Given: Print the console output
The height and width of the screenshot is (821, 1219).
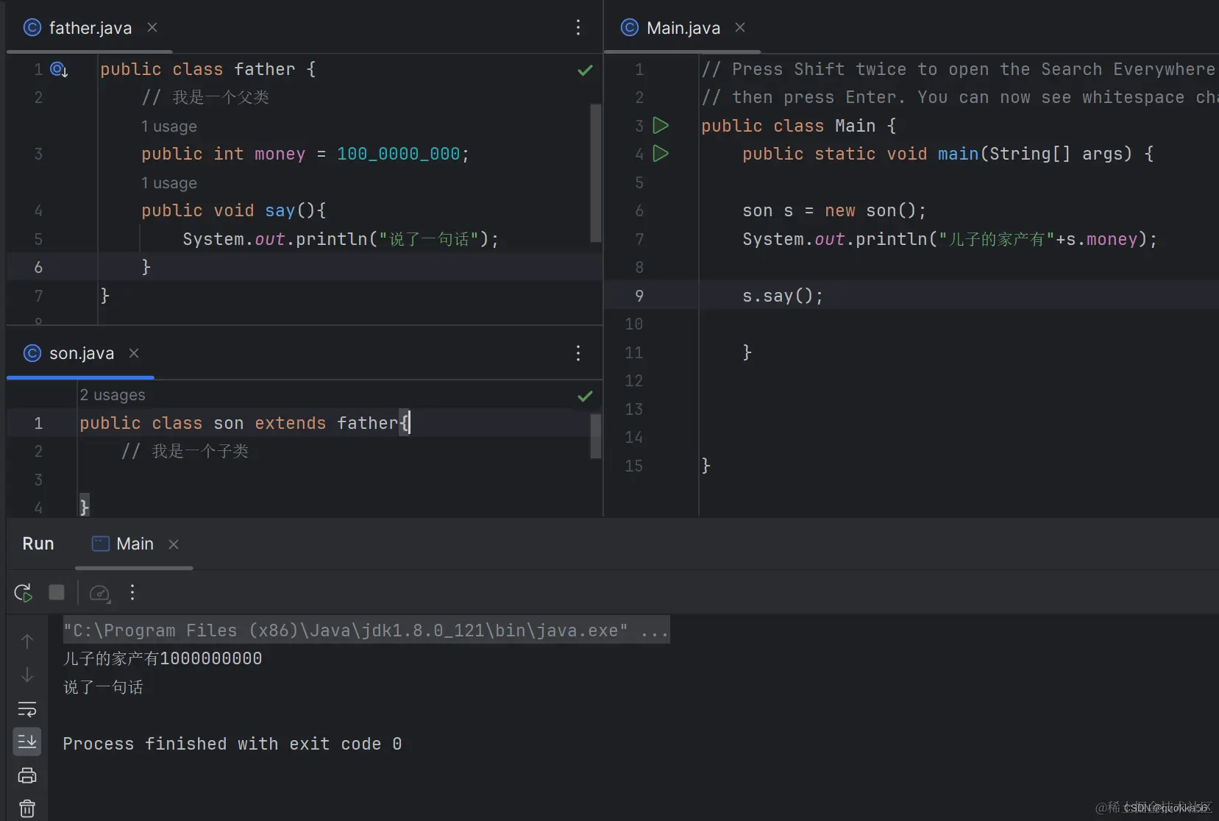Looking at the screenshot, I should 27,775.
